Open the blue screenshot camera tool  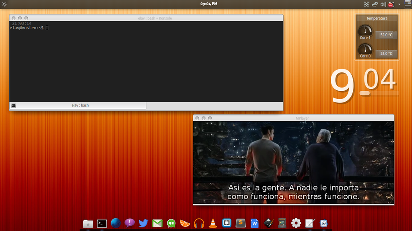pos(324,223)
